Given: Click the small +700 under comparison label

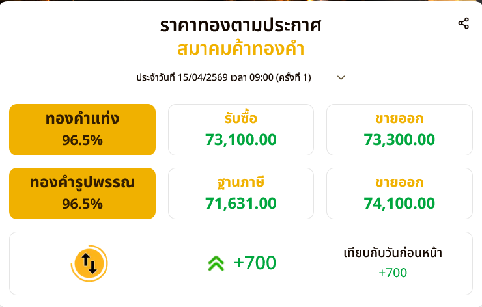Looking at the screenshot, I should coord(393,273).
